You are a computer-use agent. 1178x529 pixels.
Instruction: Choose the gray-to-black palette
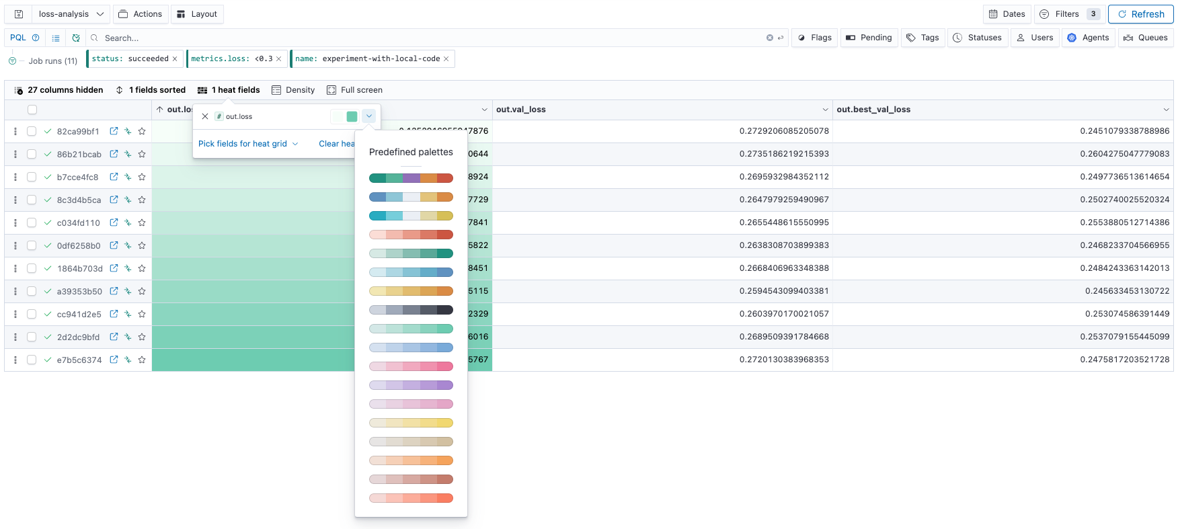[411, 310]
